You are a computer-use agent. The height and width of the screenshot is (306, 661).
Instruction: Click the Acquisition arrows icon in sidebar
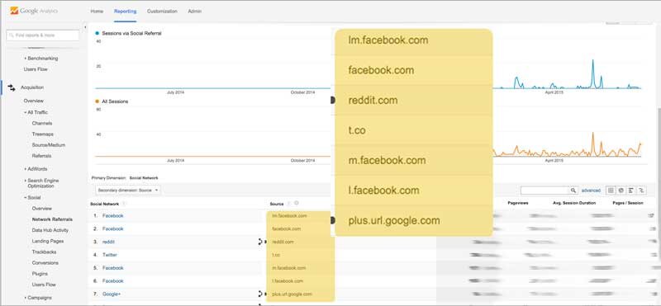pyautogui.click(x=12, y=87)
